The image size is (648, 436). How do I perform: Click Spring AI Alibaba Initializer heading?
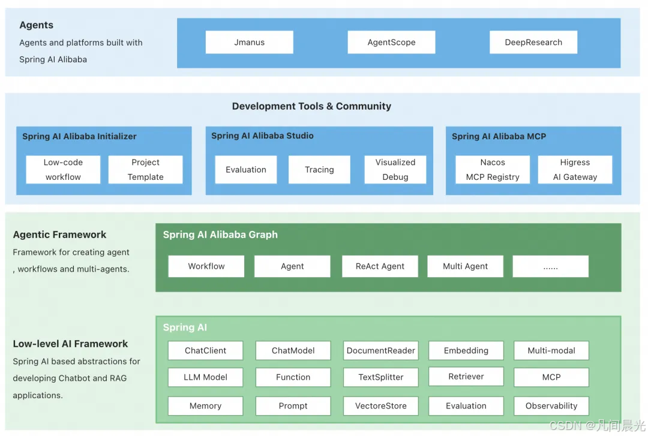click(x=79, y=136)
